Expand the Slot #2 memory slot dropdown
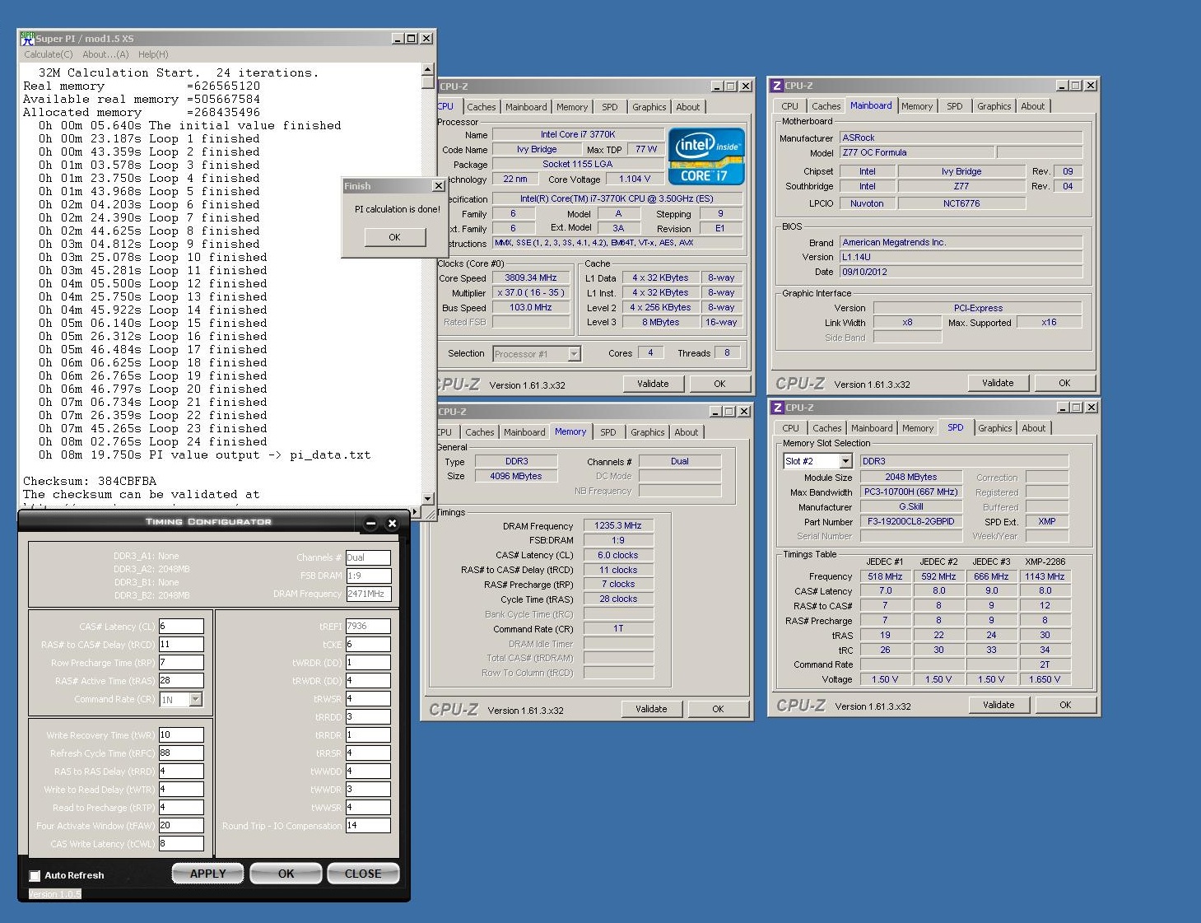The height and width of the screenshot is (923, 1201). [845, 461]
